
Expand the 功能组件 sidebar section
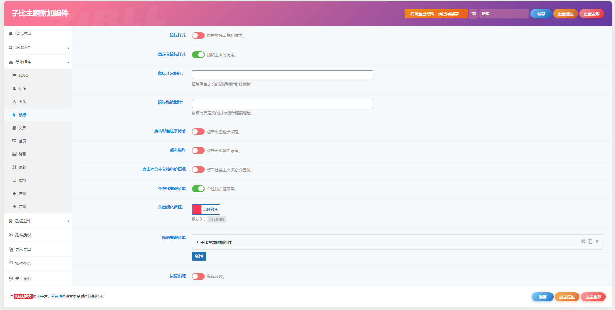(x=38, y=221)
